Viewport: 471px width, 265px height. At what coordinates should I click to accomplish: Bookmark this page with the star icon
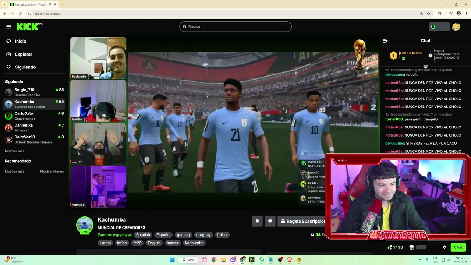[429, 14]
